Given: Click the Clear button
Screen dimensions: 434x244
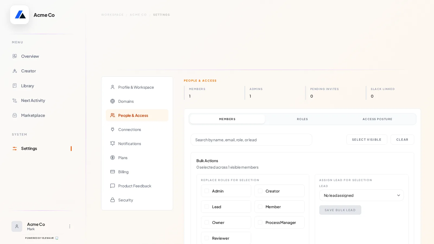Looking at the screenshot, I should [x=402, y=140].
